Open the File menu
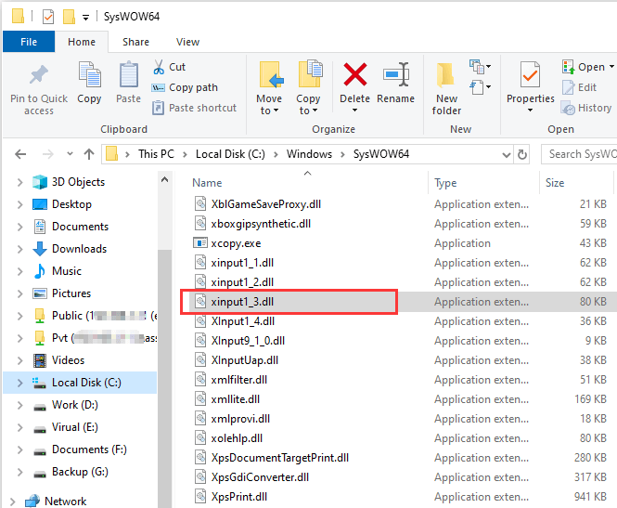This screenshot has width=617, height=508. 29,42
